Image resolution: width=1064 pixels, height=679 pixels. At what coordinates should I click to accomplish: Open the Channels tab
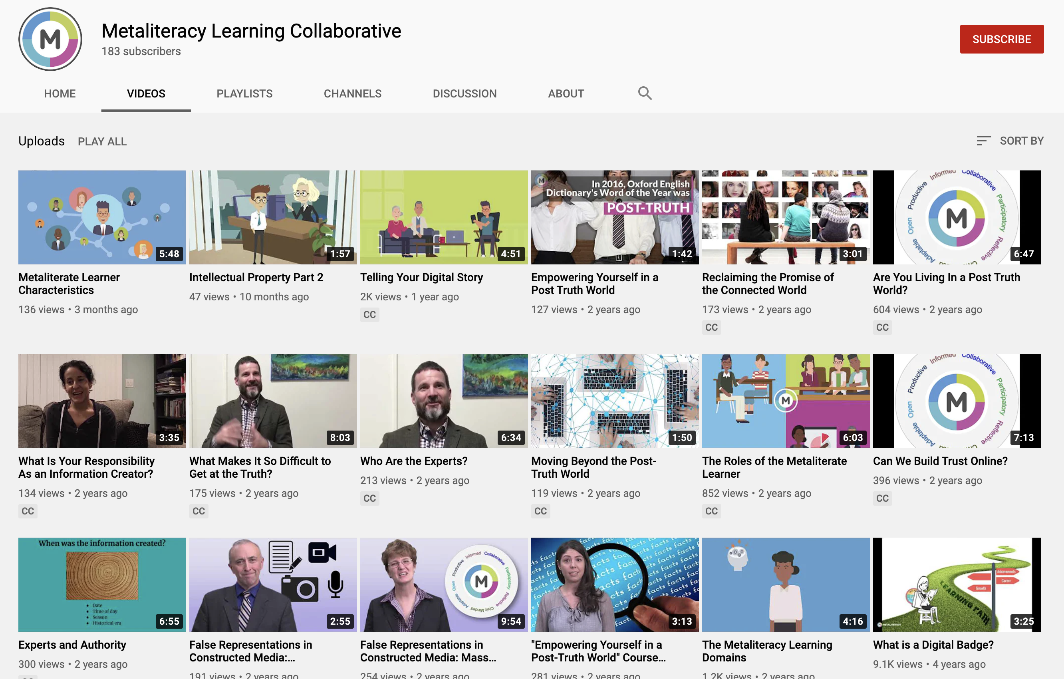[352, 93]
